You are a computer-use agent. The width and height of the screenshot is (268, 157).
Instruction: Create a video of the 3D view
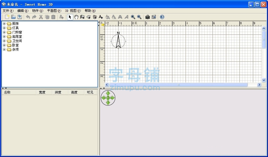tap(154, 17)
